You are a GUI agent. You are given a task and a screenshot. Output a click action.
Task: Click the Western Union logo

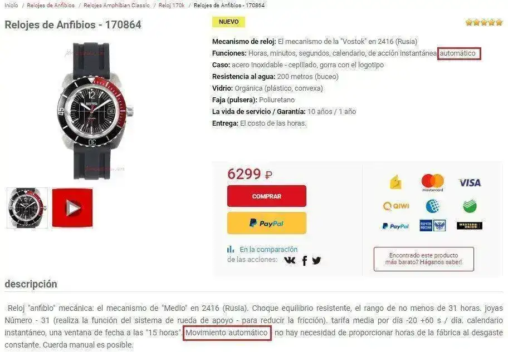(470, 226)
